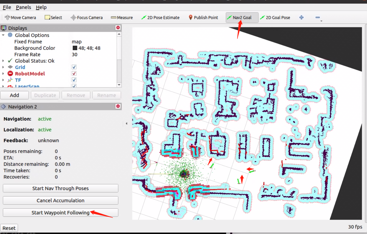This screenshot has width=367, height=234.
Task: Click the Global Options gear icon
Action: point(10,35)
